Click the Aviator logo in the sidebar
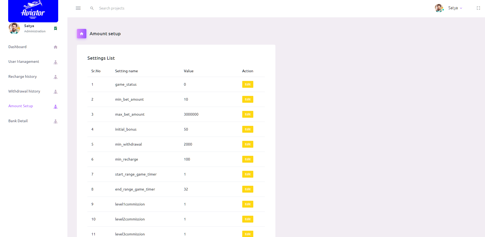The image size is (485, 237). [33, 11]
